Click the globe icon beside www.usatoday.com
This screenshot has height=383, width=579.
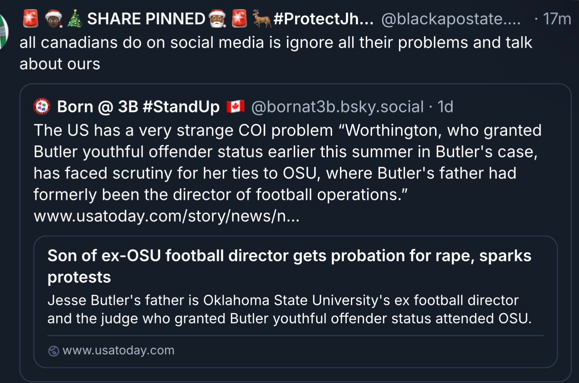pos(53,351)
